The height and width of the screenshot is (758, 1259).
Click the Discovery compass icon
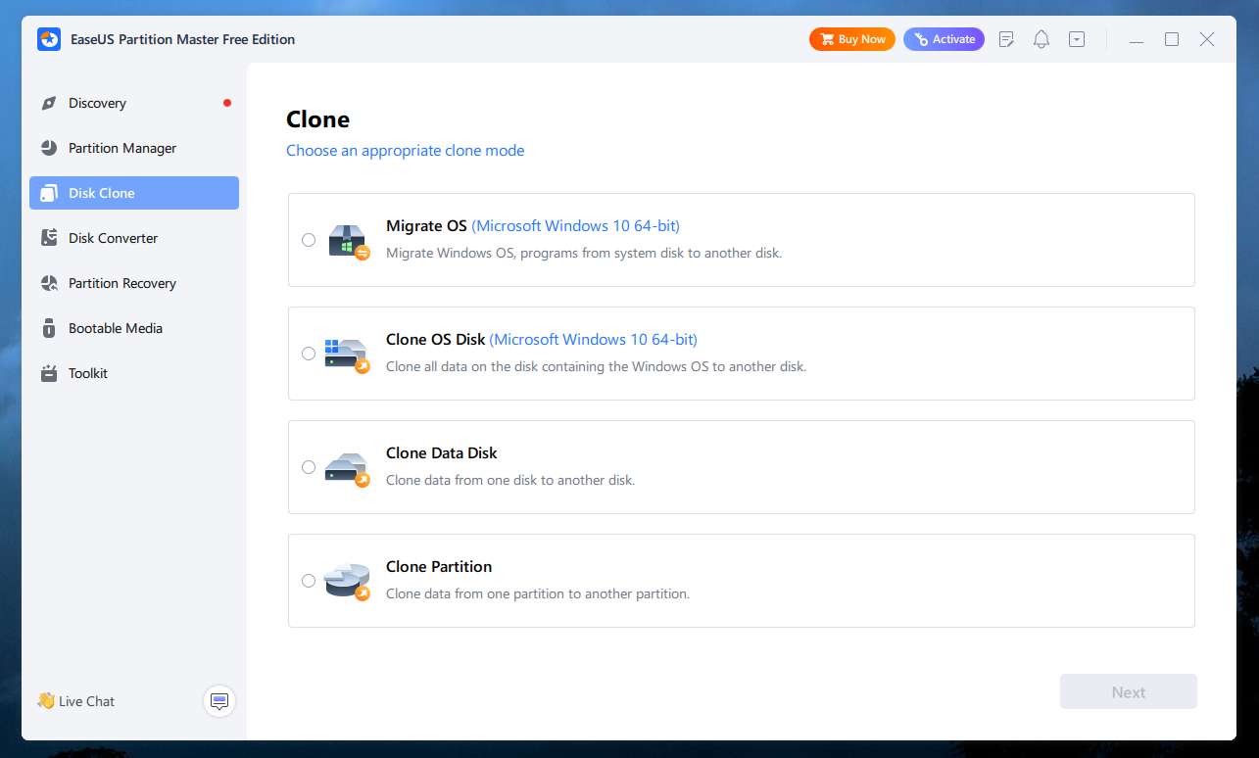(x=49, y=103)
